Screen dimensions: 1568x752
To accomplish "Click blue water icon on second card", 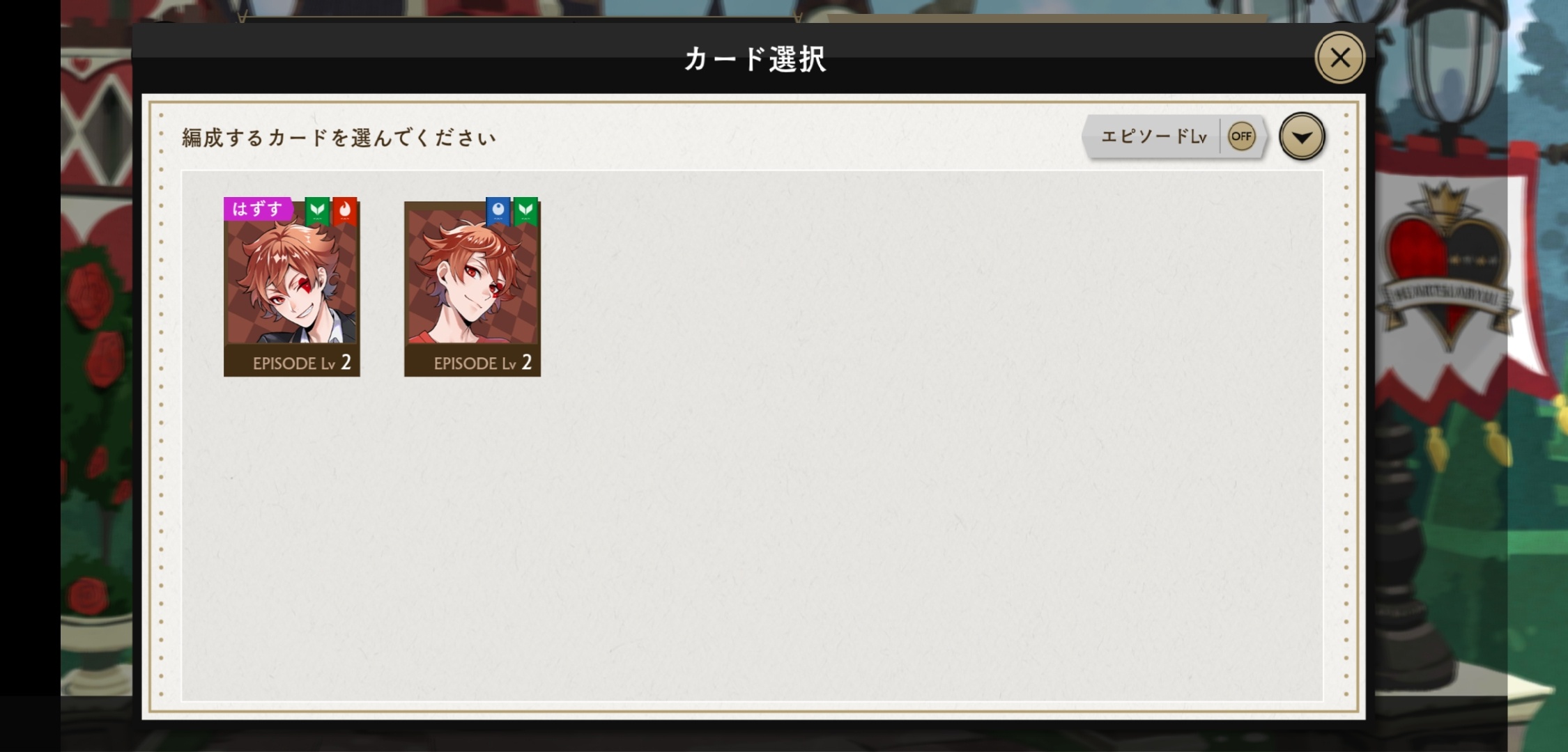I will (498, 211).
